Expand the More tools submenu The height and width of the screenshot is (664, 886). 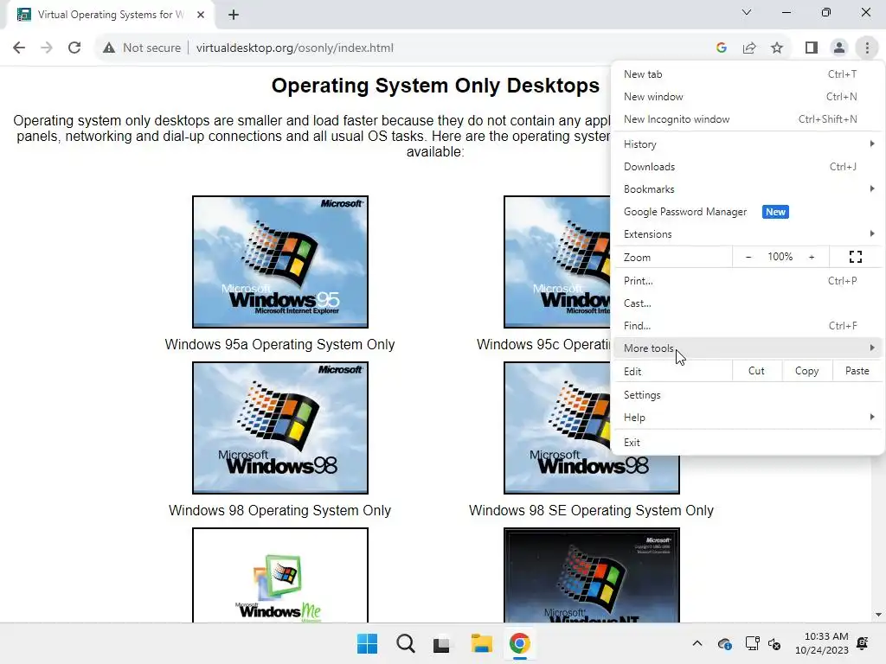point(748,348)
